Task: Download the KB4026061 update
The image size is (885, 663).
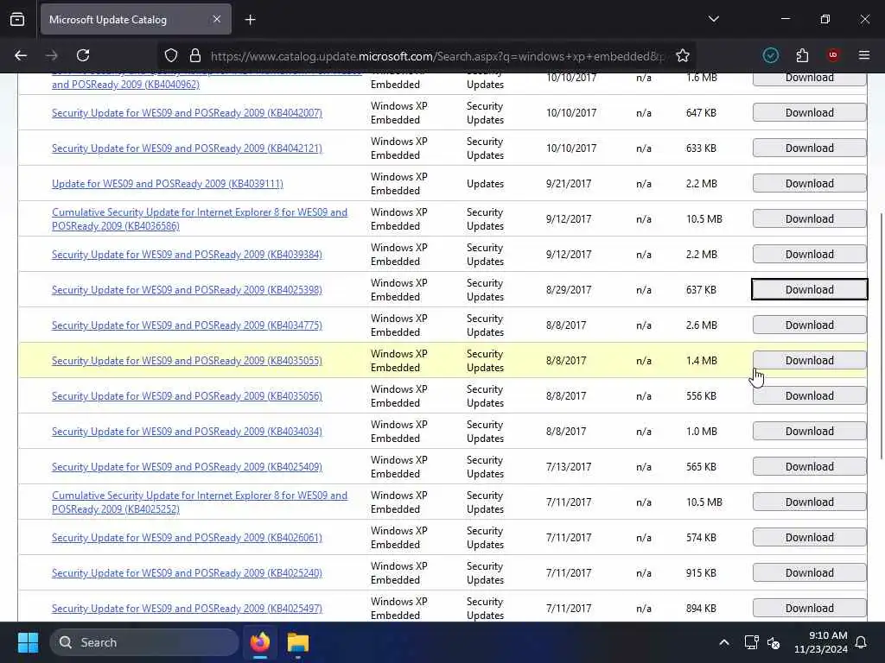Action: [809, 538]
